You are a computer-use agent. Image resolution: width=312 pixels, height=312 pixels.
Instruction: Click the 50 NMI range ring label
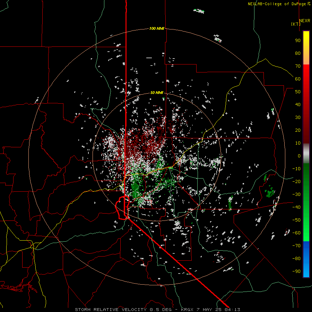[x=157, y=93]
